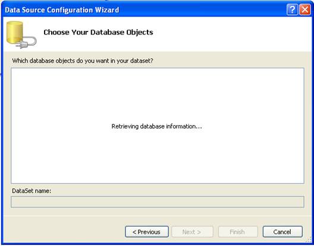Image resolution: width=314 pixels, height=246 pixels.
Task: Click the separator line above wizard buttons
Action: [158, 216]
